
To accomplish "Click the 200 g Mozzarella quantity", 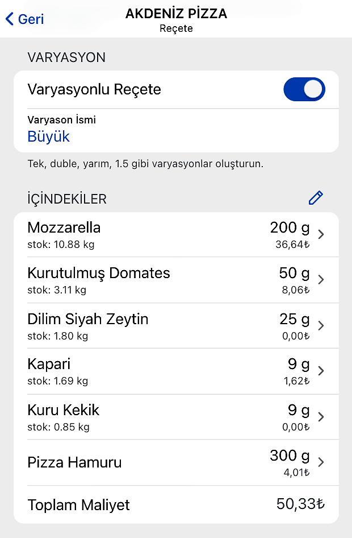I will tap(290, 228).
